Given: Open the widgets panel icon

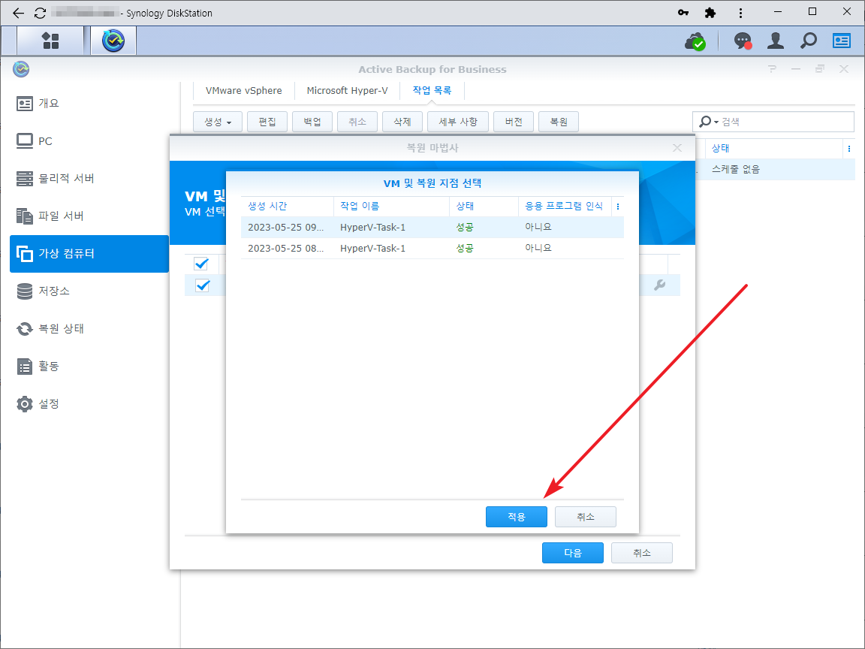Looking at the screenshot, I should 841,41.
